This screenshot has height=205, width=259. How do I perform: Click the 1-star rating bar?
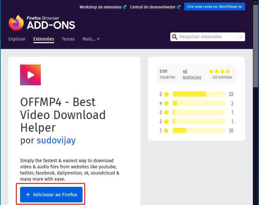click(199, 130)
